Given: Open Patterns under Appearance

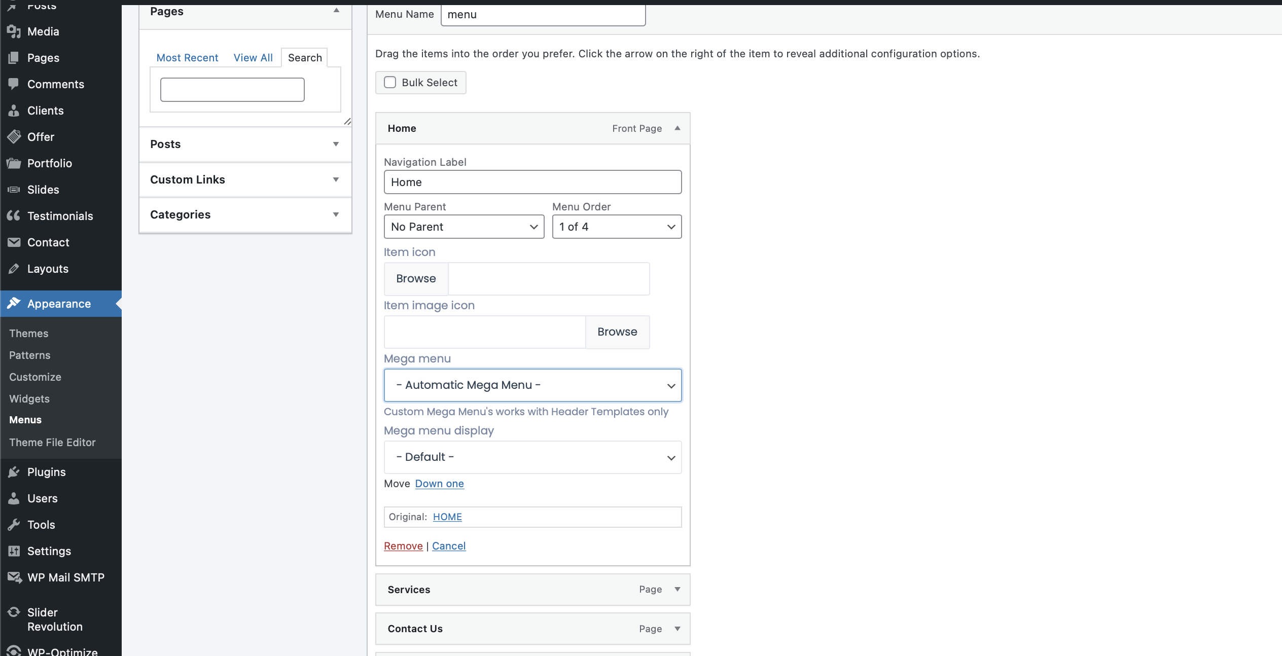Looking at the screenshot, I should click(30, 355).
